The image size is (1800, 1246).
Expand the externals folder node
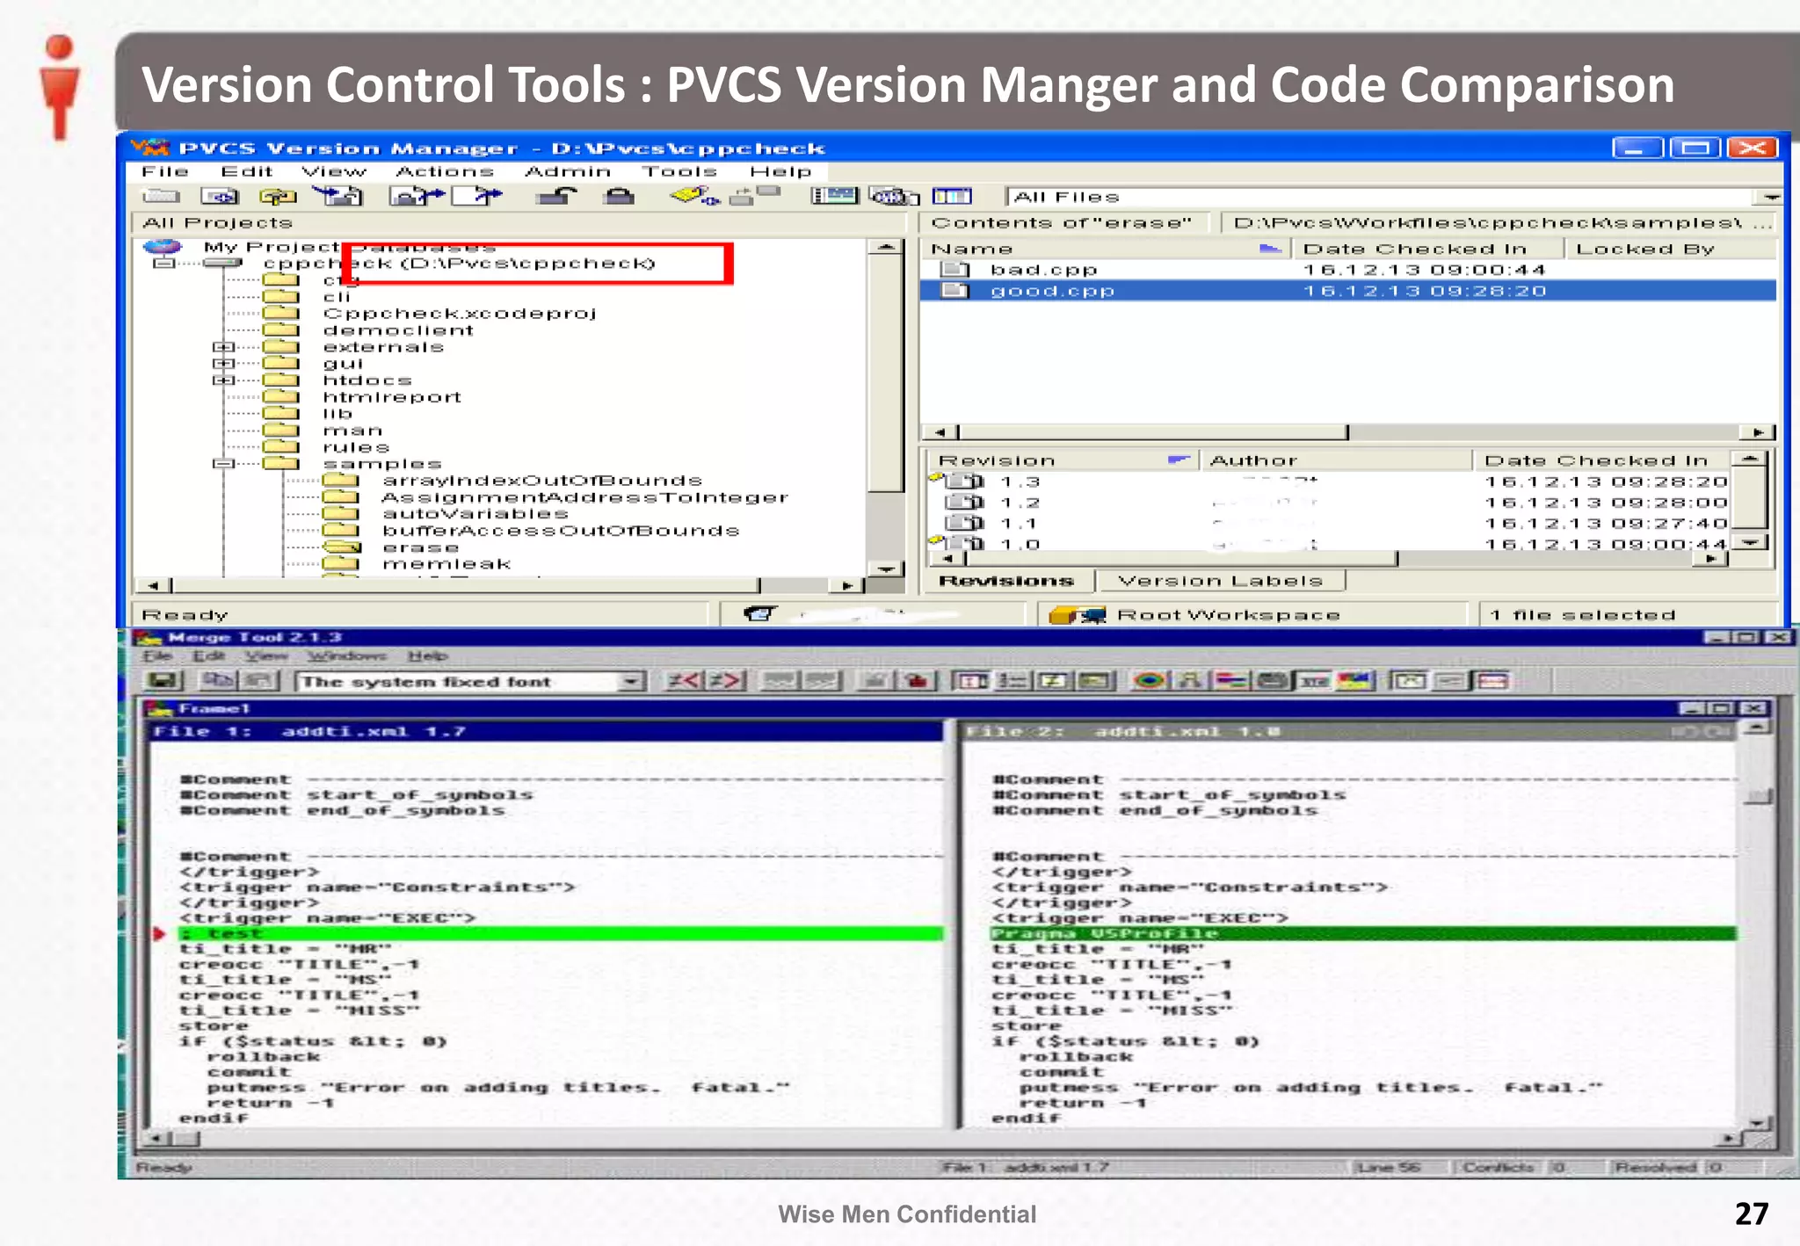(223, 347)
